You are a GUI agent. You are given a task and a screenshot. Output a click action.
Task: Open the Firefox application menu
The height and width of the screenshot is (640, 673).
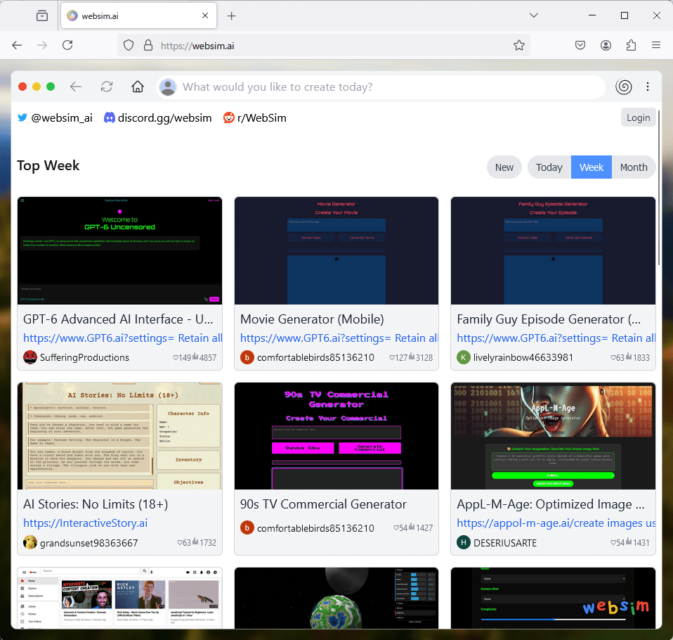point(656,45)
